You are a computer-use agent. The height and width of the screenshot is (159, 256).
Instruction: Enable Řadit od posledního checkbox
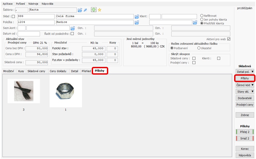coord(72,34)
